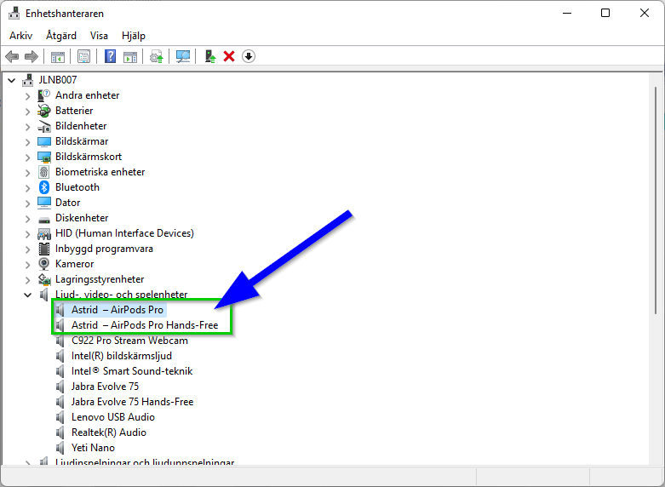Expand the Bluetooth category chevron
This screenshot has height=487, width=665.
[28, 187]
